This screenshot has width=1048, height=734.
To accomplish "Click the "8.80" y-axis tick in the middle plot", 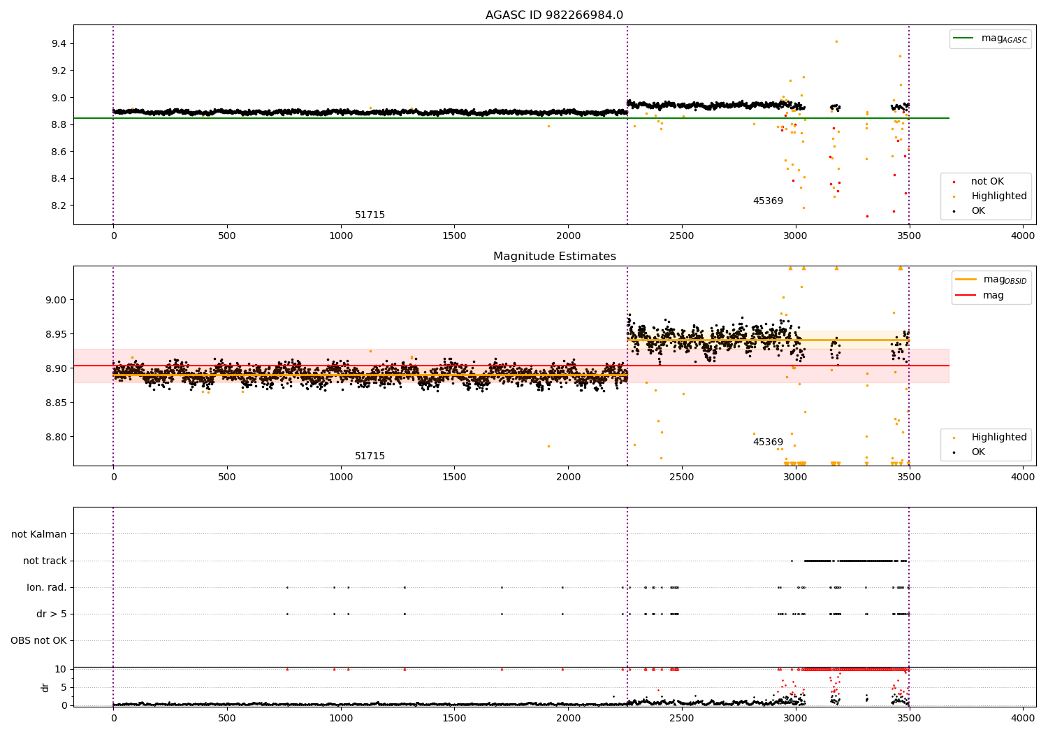I will tap(57, 438).
